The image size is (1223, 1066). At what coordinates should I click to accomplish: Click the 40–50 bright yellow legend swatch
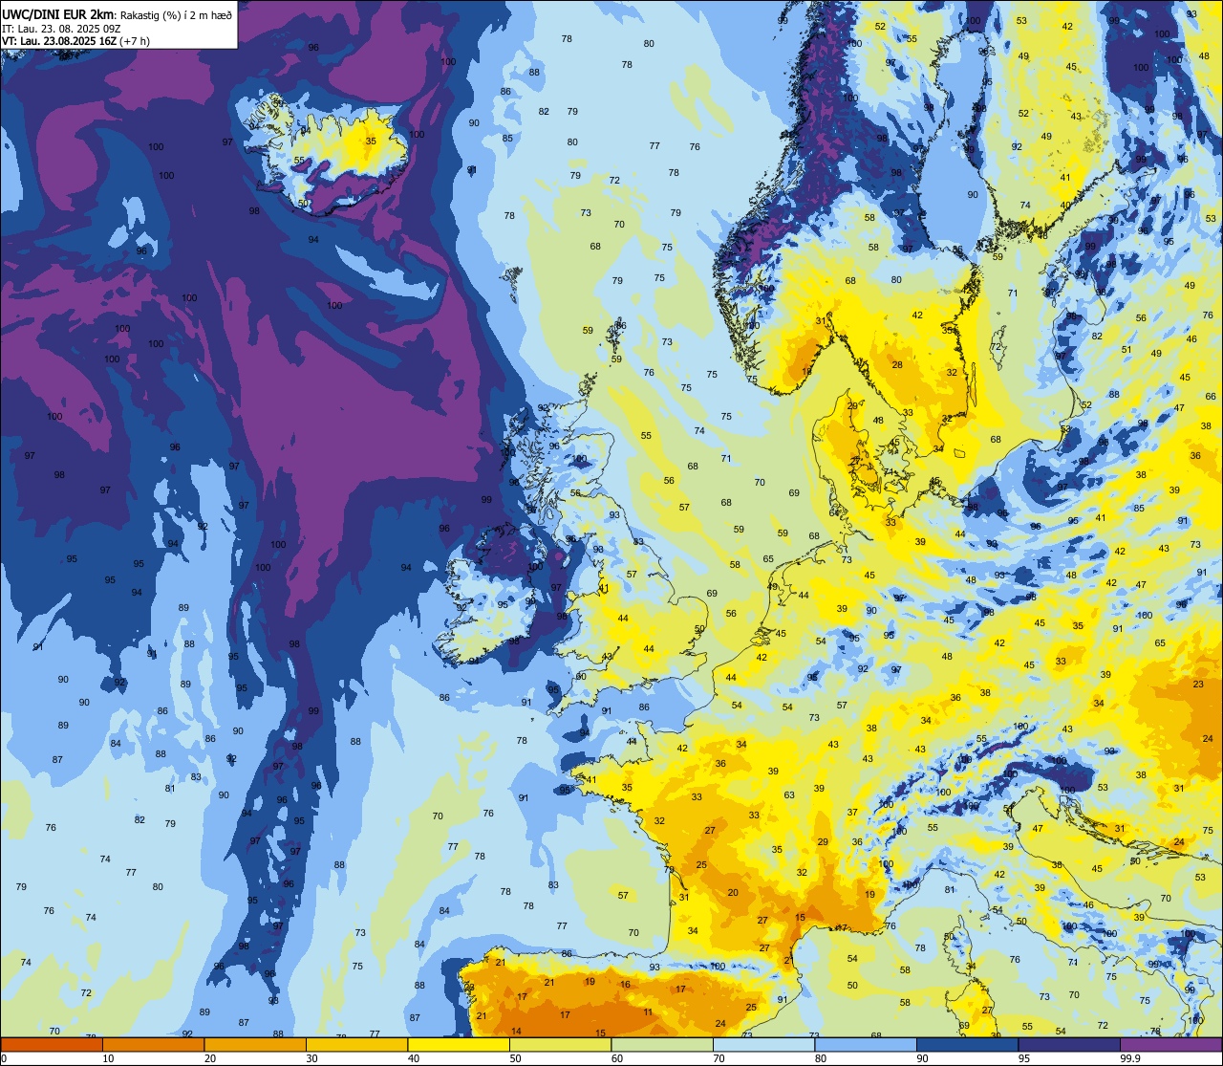pyautogui.click(x=459, y=1044)
